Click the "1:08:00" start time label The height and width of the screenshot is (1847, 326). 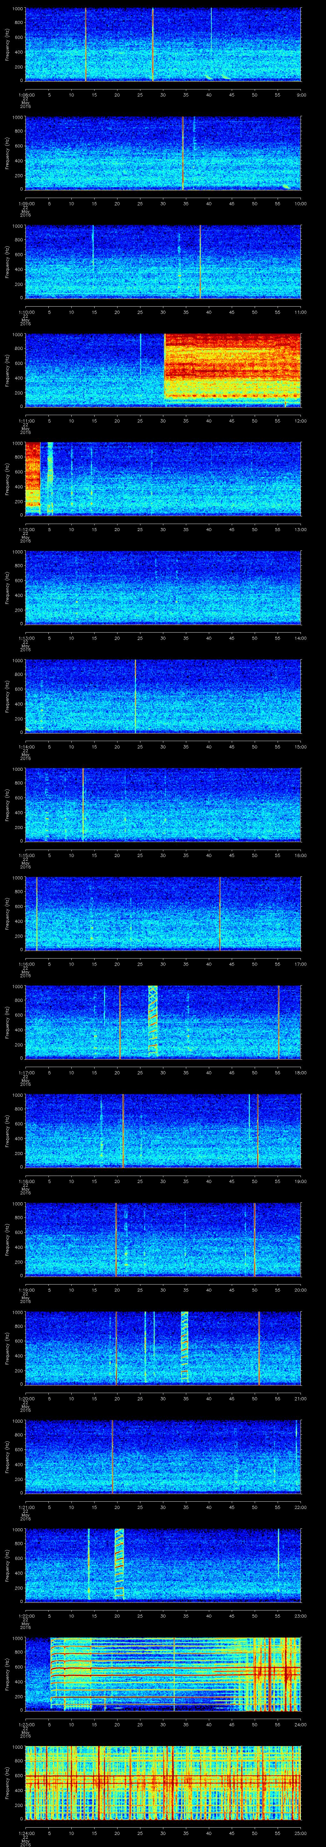[26, 95]
